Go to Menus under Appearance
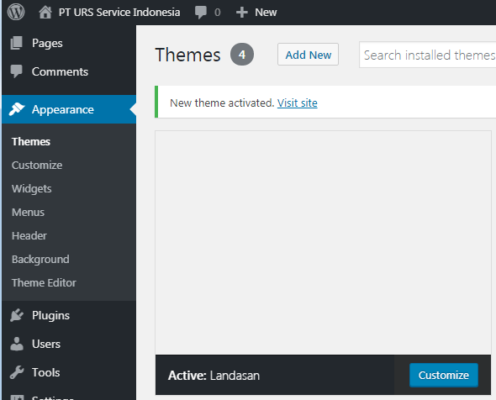The height and width of the screenshot is (400, 496). [x=28, y=212]
